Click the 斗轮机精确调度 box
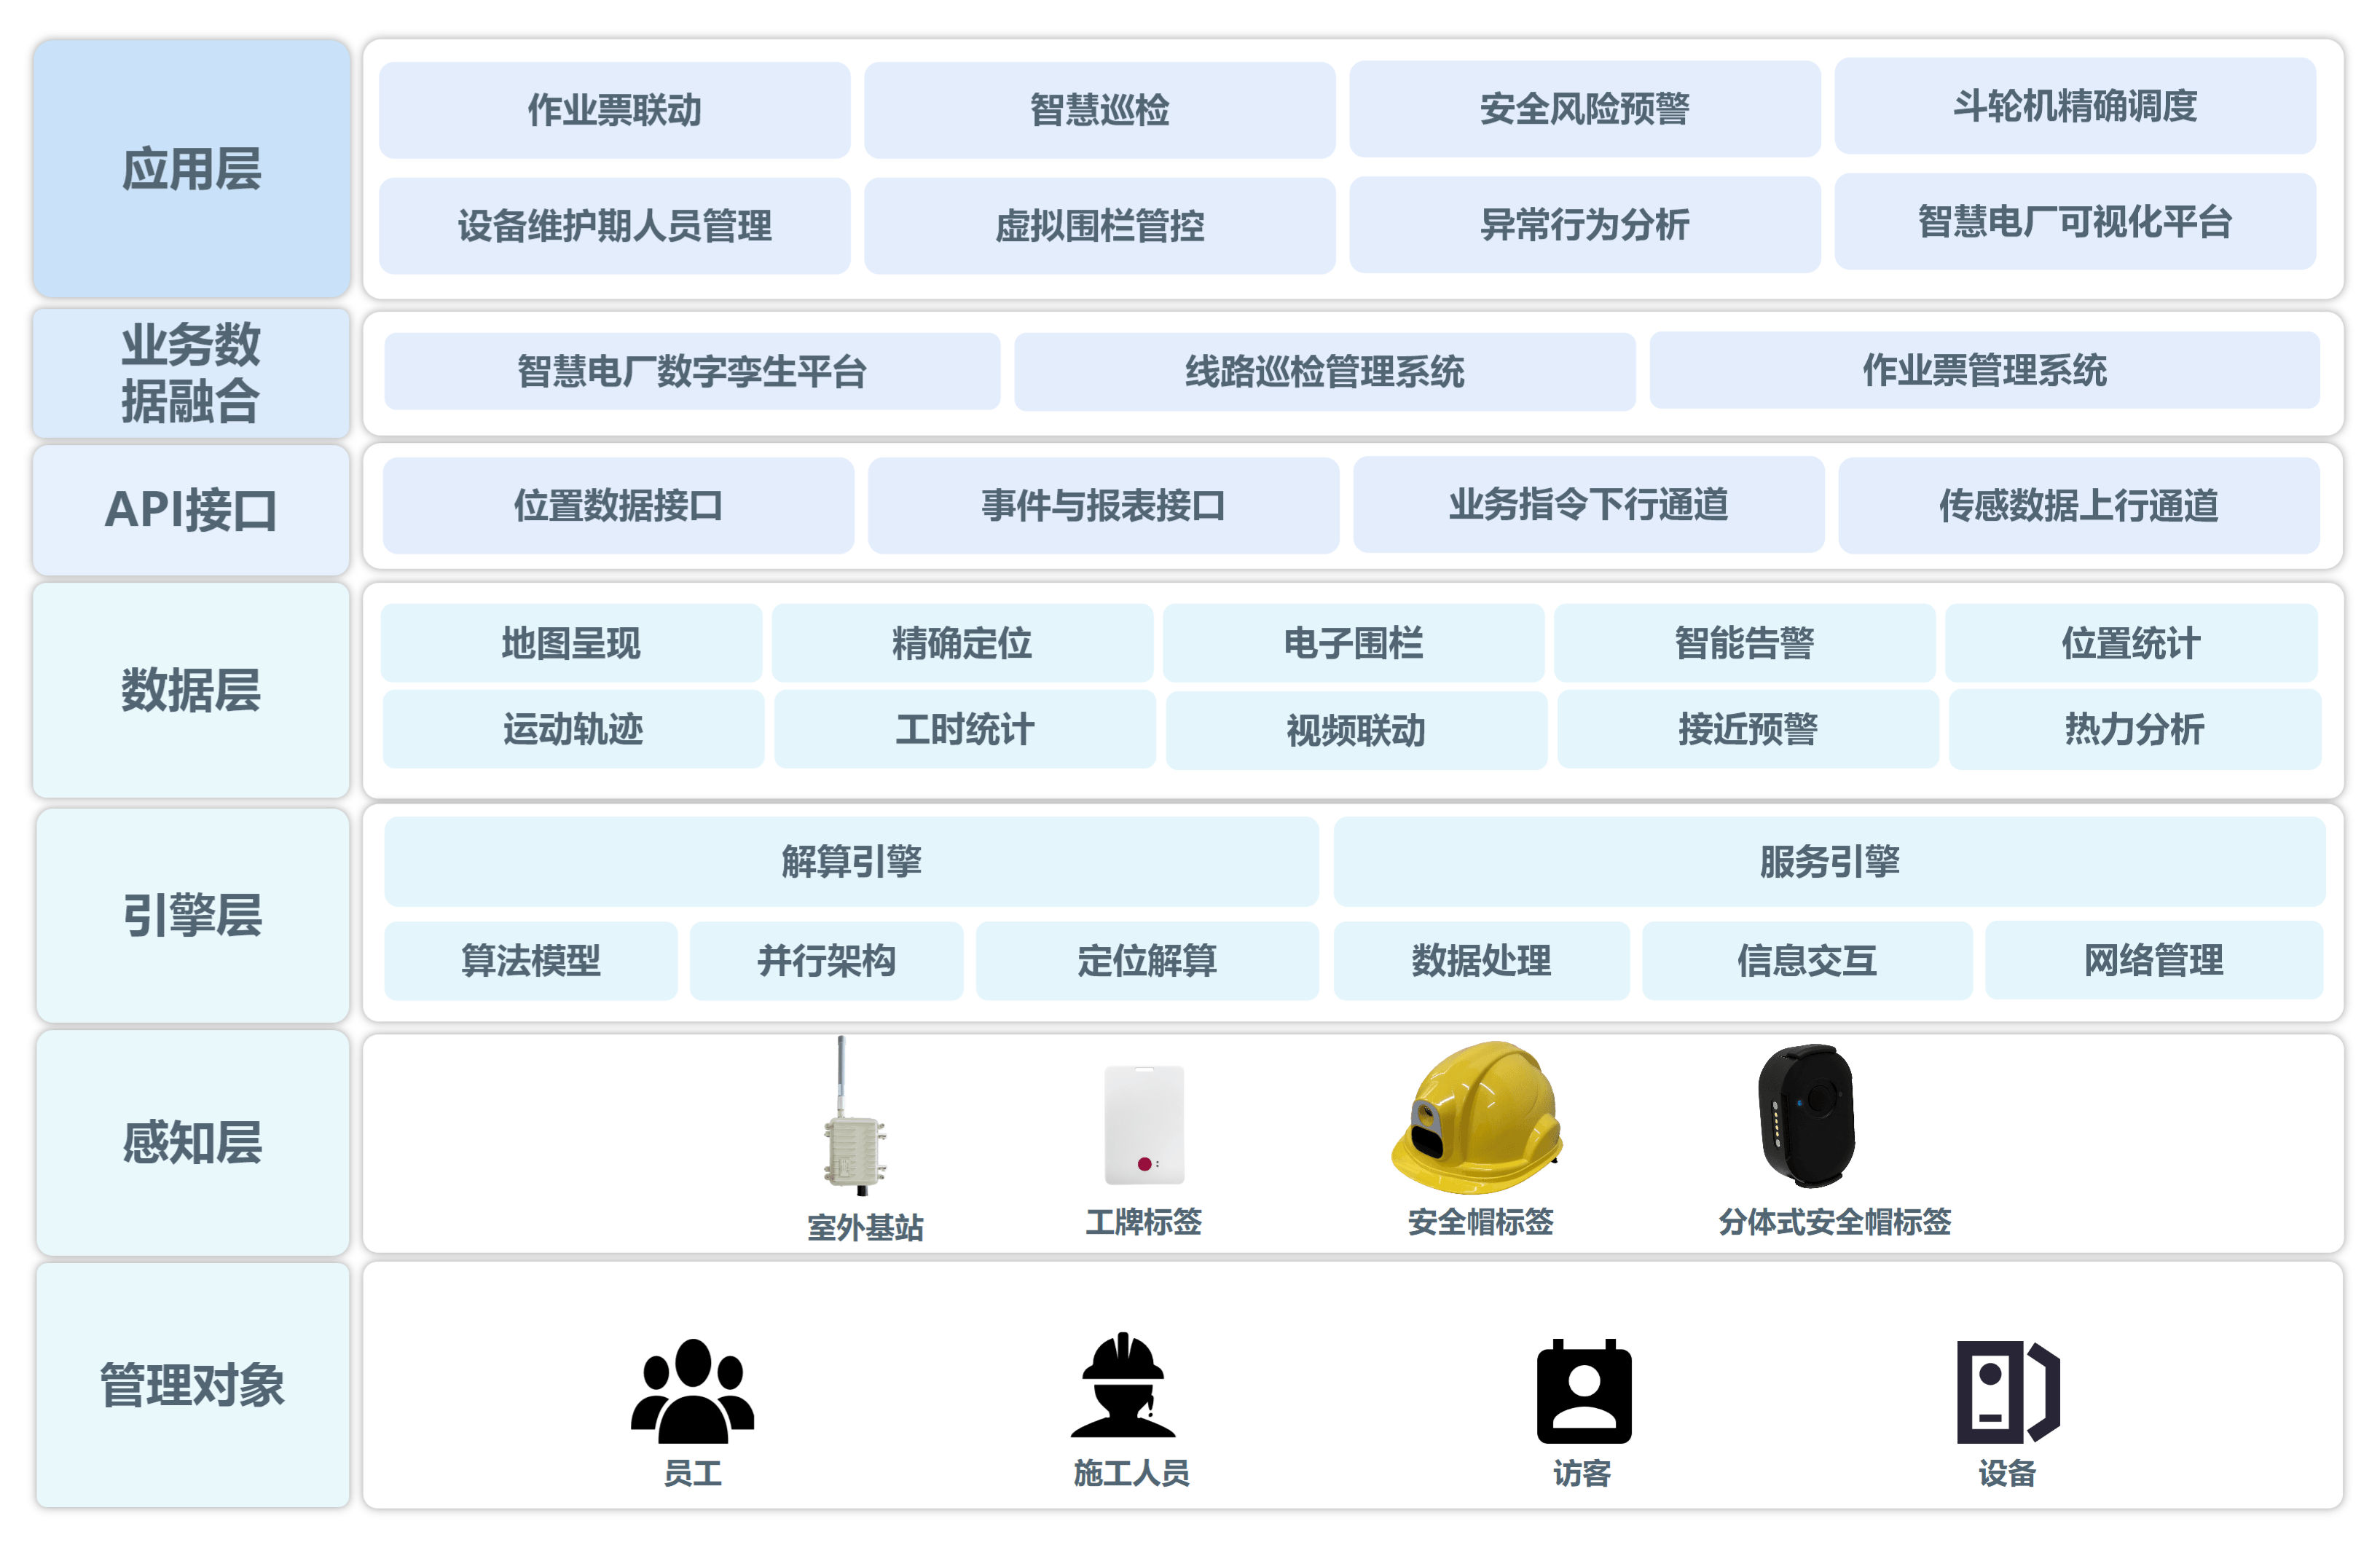This screenshot has height=1545, width=2380. pyautogui.click(x=2075, y=106)
